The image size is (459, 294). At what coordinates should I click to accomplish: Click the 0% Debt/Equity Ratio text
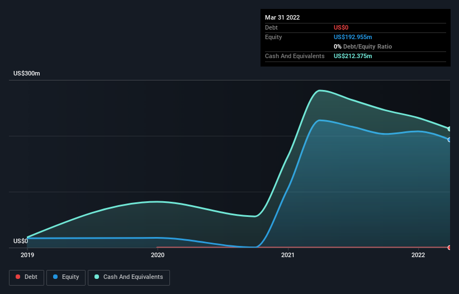click(x=363, y=46)
